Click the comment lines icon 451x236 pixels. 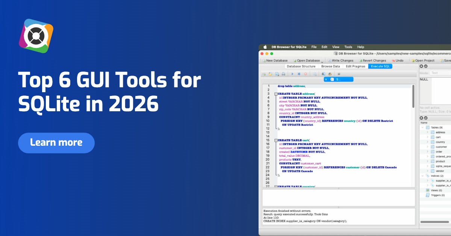(339, 74)
